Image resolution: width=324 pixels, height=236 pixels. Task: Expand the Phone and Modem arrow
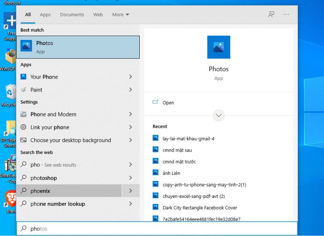pos(130,114)
